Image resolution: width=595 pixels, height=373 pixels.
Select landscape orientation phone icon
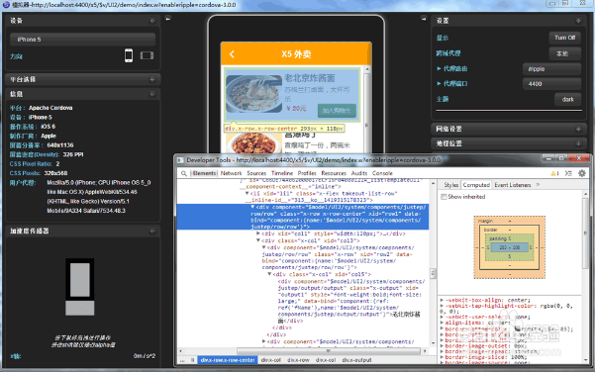click(147, 55)
